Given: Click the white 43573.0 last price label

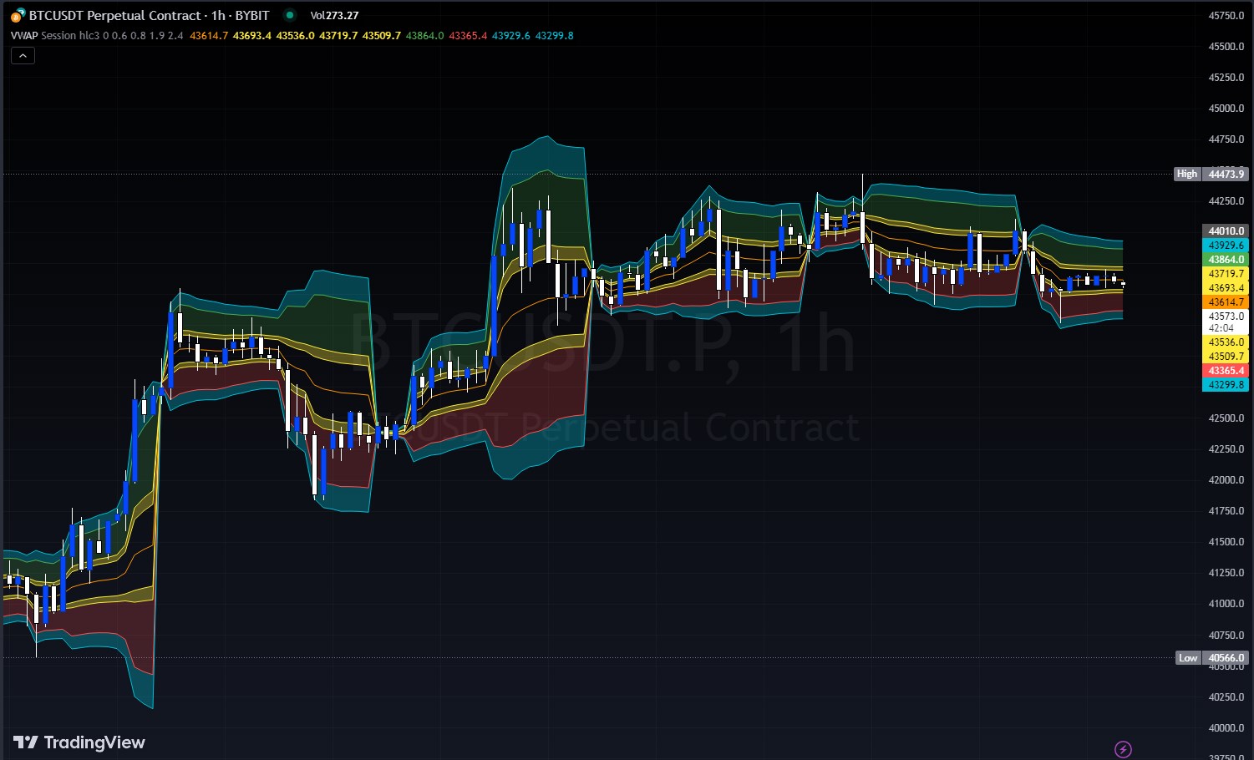Looking at the screenshot, I should [x=1226, y=317].
